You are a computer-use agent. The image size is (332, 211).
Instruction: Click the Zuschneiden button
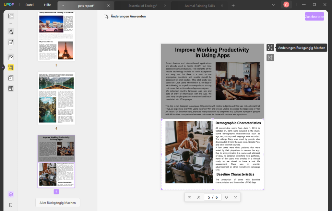coord(314,16)
